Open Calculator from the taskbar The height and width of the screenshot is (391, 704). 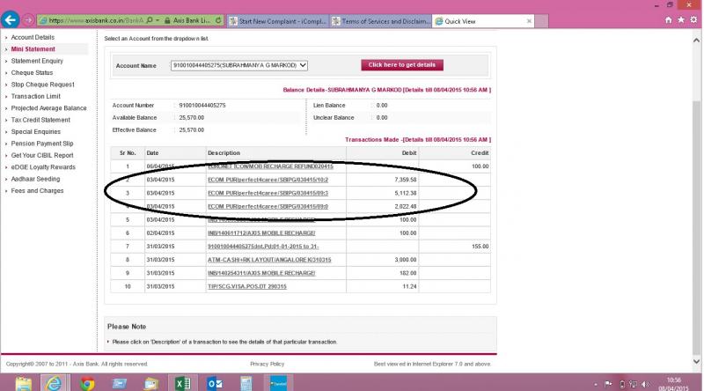point(246,383)
